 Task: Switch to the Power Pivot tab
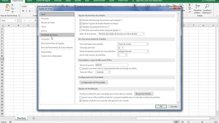(123, 1)
